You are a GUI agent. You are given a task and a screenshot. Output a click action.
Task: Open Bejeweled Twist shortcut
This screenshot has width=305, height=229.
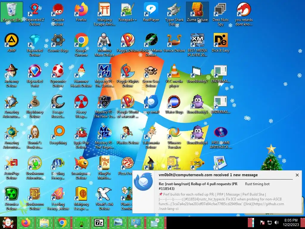[x=35, y=75]
